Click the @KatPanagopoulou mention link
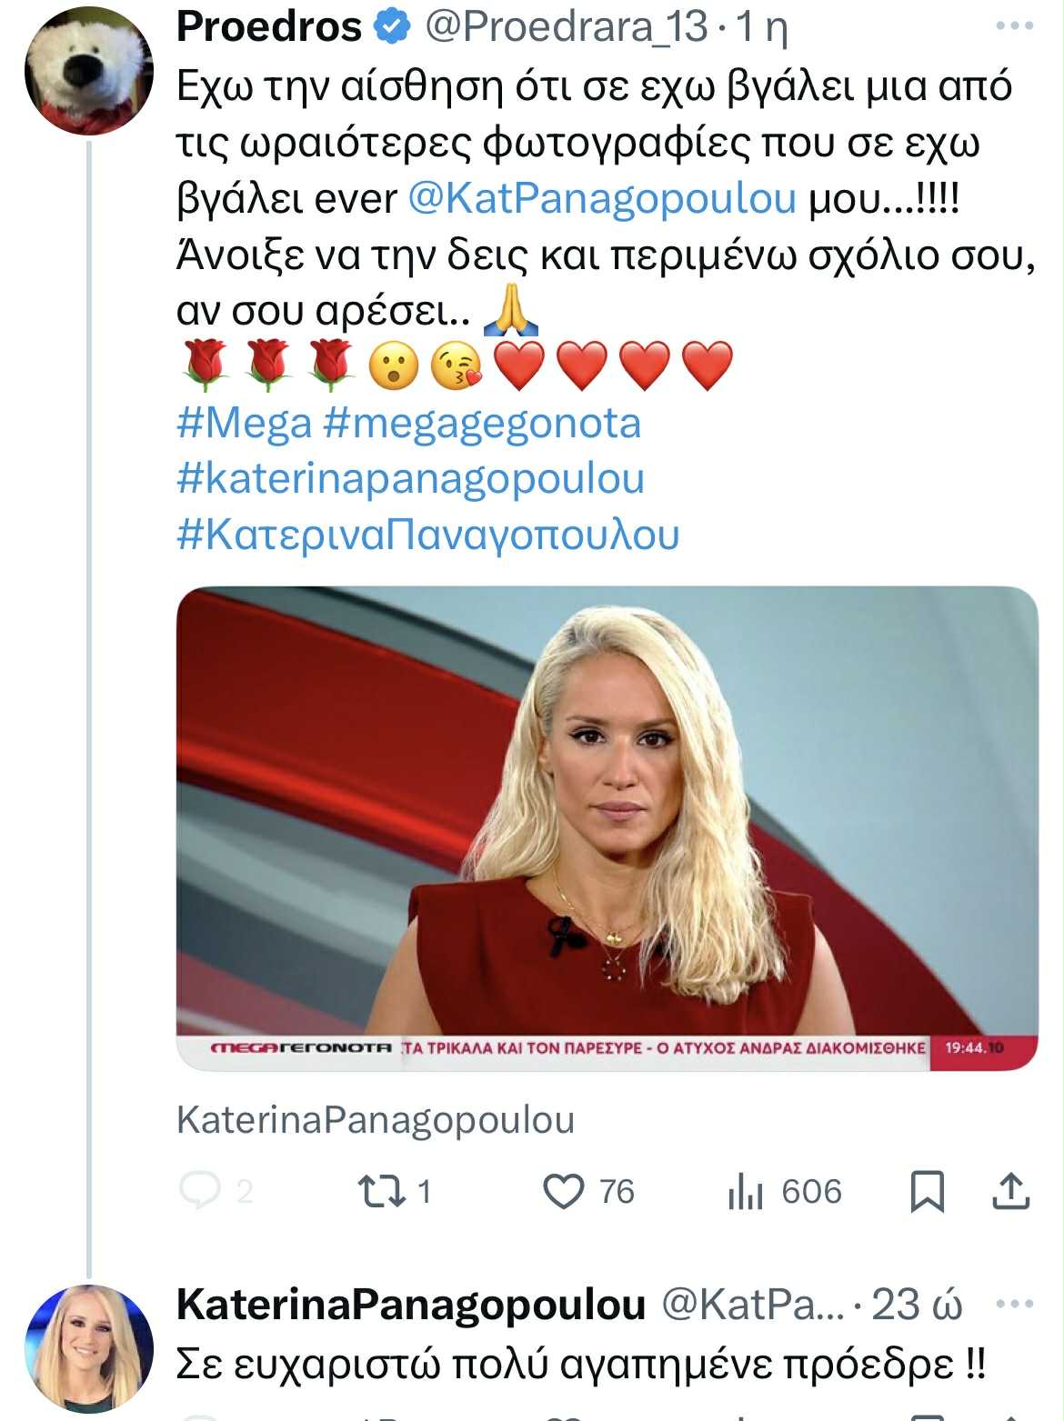Screen dimensions: 1064x1421 [x=602, y=198]
